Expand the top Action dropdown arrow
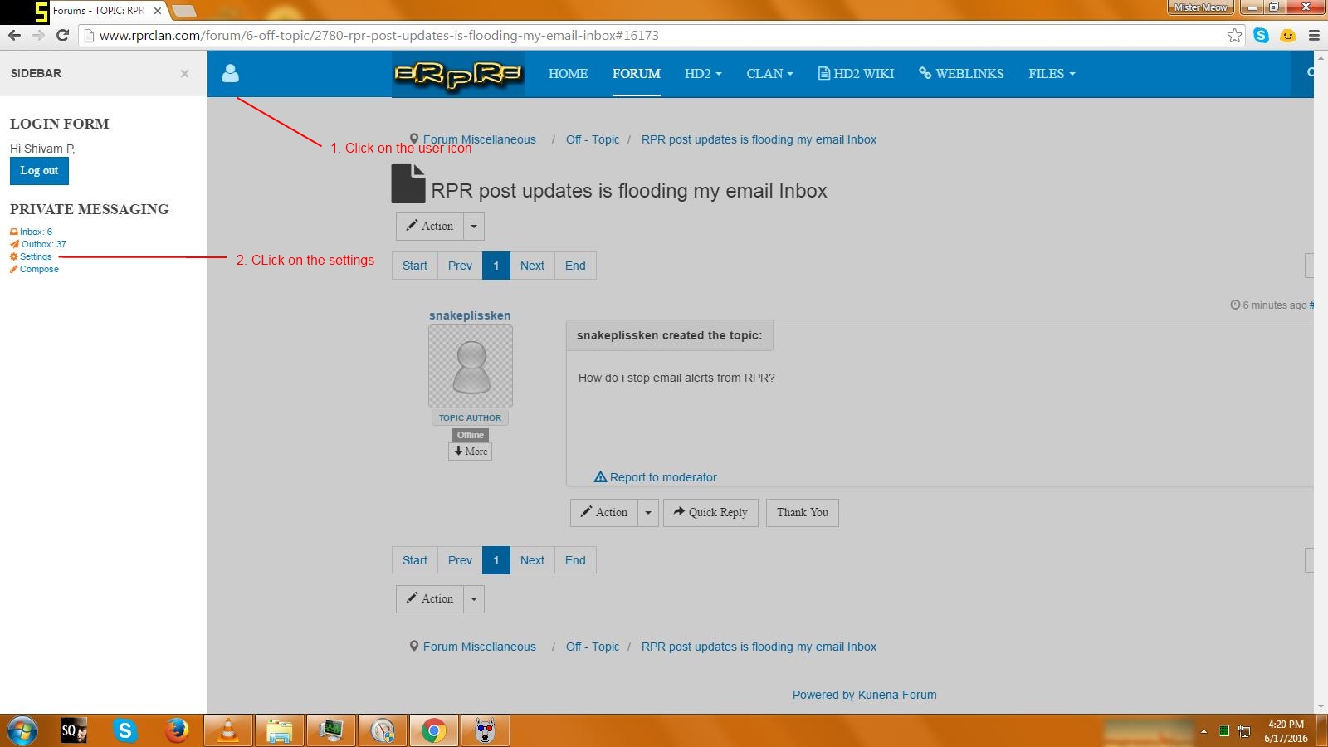 [473, 227]
